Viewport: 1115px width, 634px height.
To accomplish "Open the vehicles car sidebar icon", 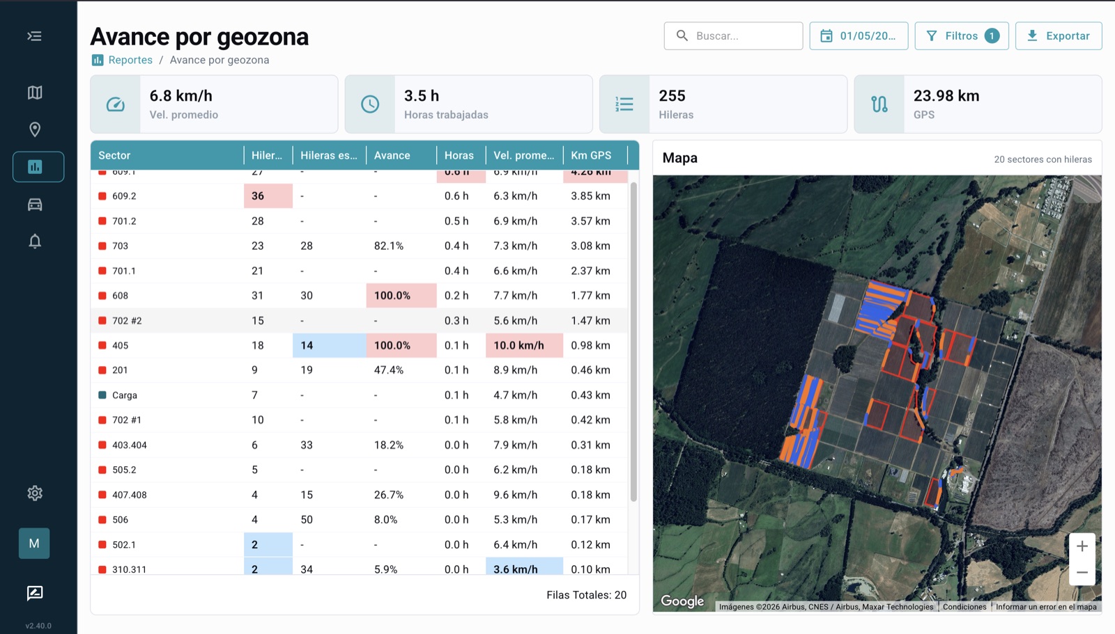I will click(35, 205).
